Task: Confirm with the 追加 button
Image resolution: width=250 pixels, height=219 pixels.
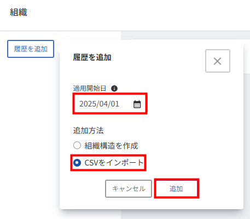Action: (176, 188)
